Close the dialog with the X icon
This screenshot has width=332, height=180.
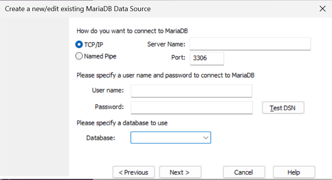click(x=322, y=9)
